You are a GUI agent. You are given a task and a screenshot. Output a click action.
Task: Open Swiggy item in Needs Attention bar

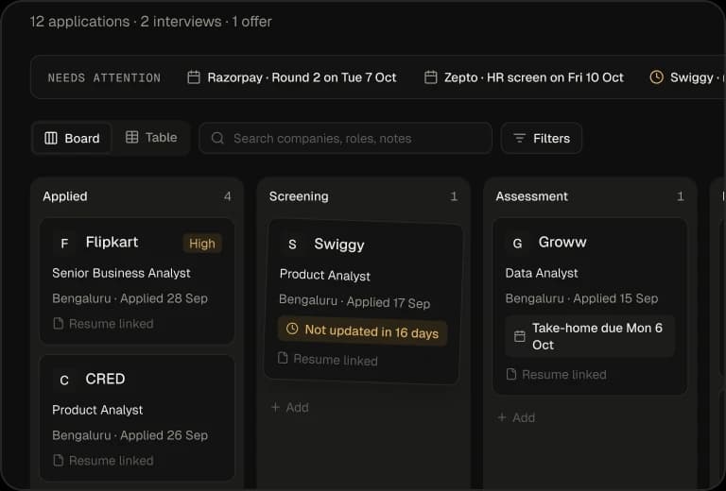pos(687,77)
